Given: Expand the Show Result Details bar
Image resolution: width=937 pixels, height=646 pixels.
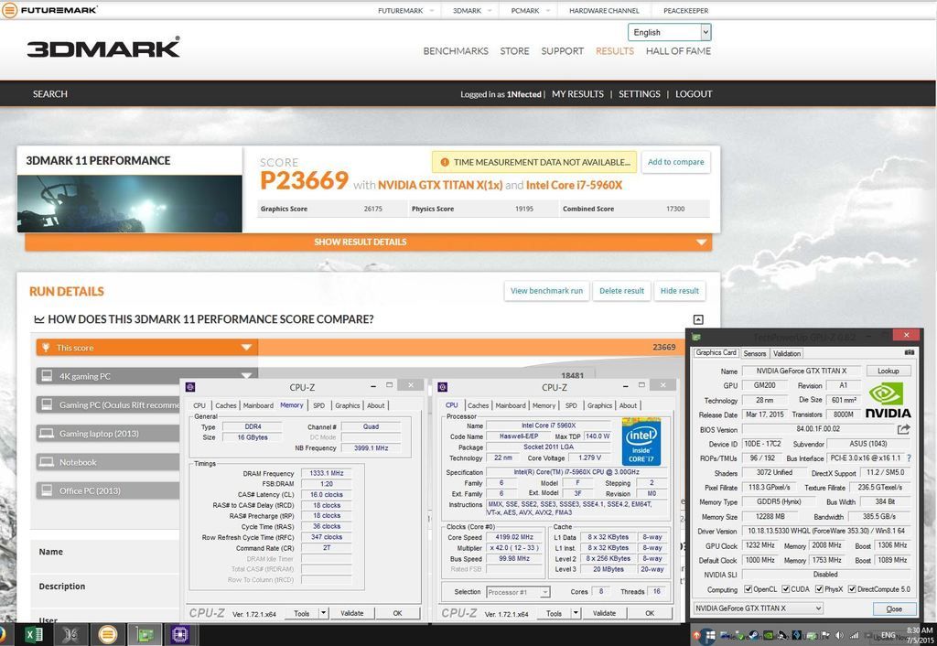Looking at the screenshot, I should point(369,242).
